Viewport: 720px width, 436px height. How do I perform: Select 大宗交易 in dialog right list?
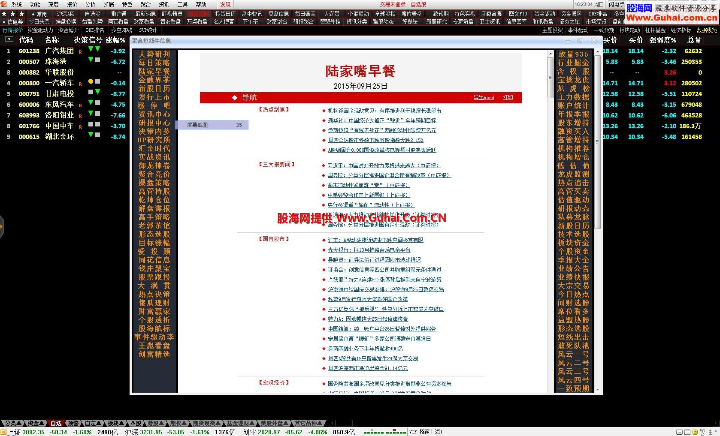pos(573,286)
